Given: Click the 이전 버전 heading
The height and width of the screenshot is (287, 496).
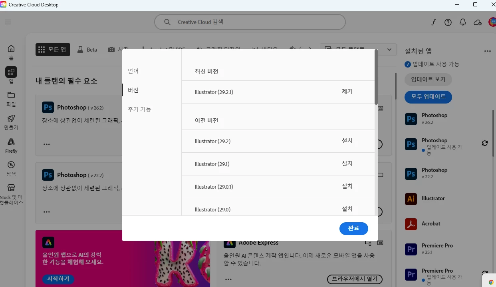Looking at the screenshot, I should 206,120.
